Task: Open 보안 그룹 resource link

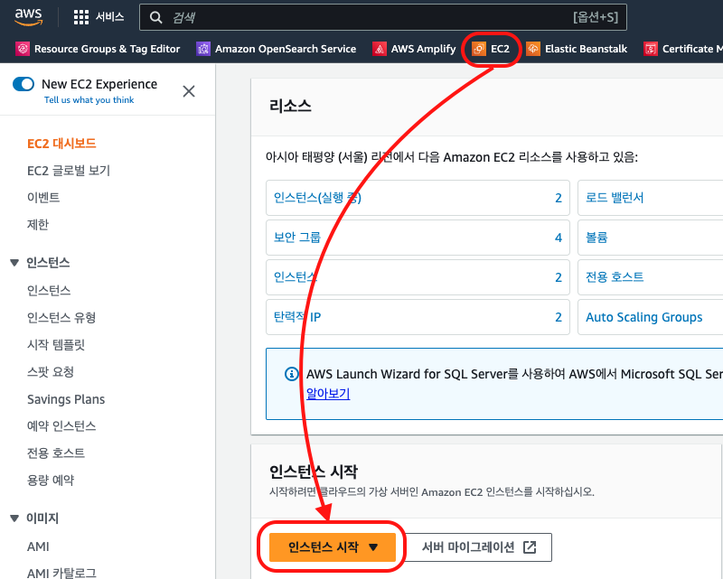Action: pyautogui.click(x=297, y=238)
